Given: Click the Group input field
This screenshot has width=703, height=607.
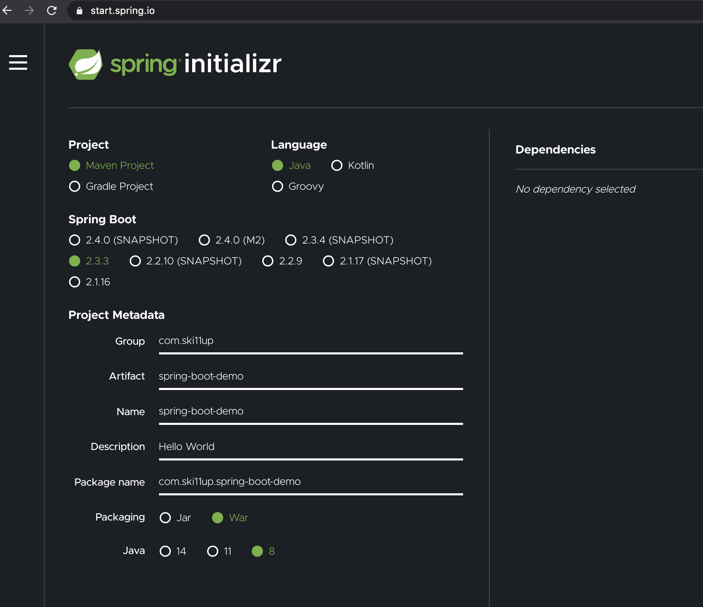Looking at the screenshot, I should pos(310,341).
